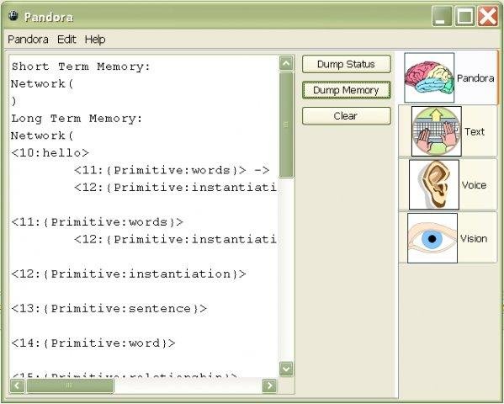The height and width of the screenshot is (404, 504).
Task: Click the vertical scrollbar down arrow
Action: point(286,369)
